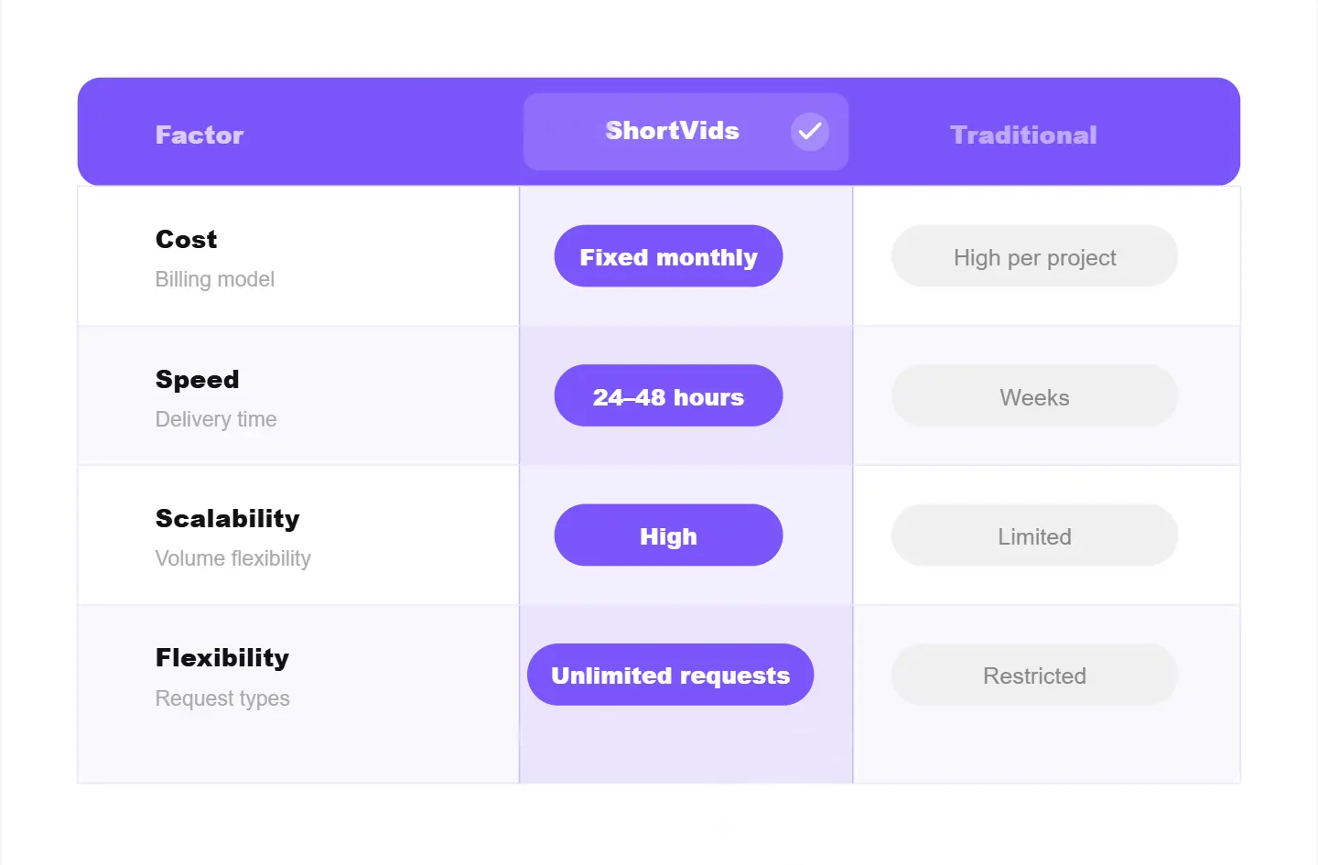This screenshot has height=865, width=1318.
Task: Select the Volume flexibility subtitle
Action: coord(233,558)
